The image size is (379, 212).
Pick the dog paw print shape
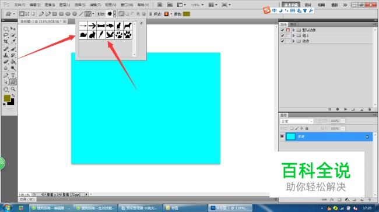[x=128, y=35]
